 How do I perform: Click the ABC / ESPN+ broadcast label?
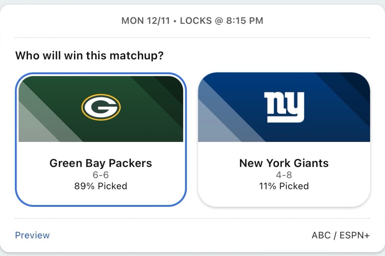click(x=341, y=235)
